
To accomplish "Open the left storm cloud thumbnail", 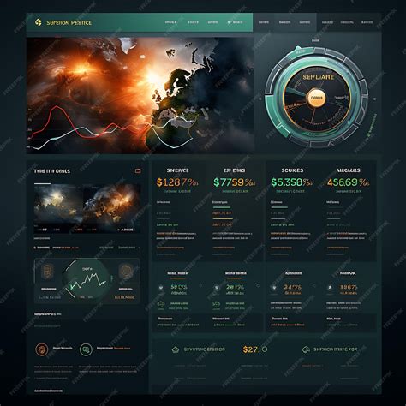I will coord(58,205).
